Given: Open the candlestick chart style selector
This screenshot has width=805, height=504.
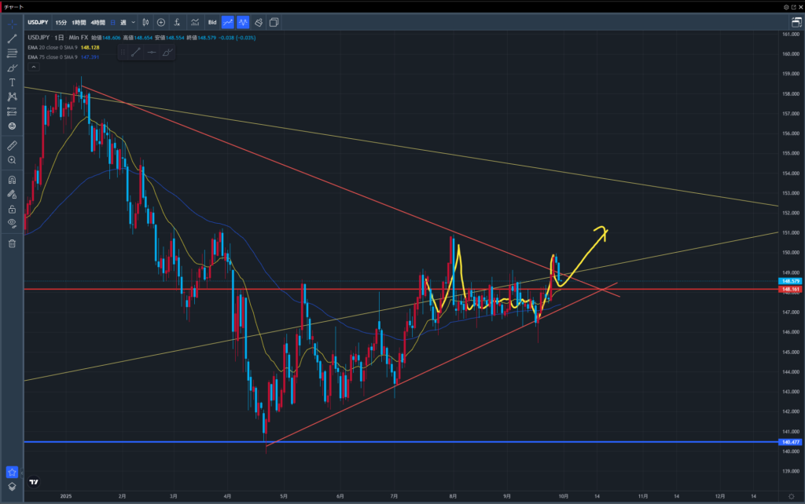Looking at the screenshot, I should pyautogui.click(x=145, y=23).
